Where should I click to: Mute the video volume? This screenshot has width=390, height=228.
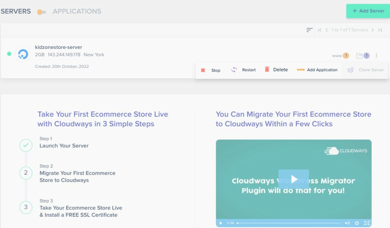click(x=347, y=223)
